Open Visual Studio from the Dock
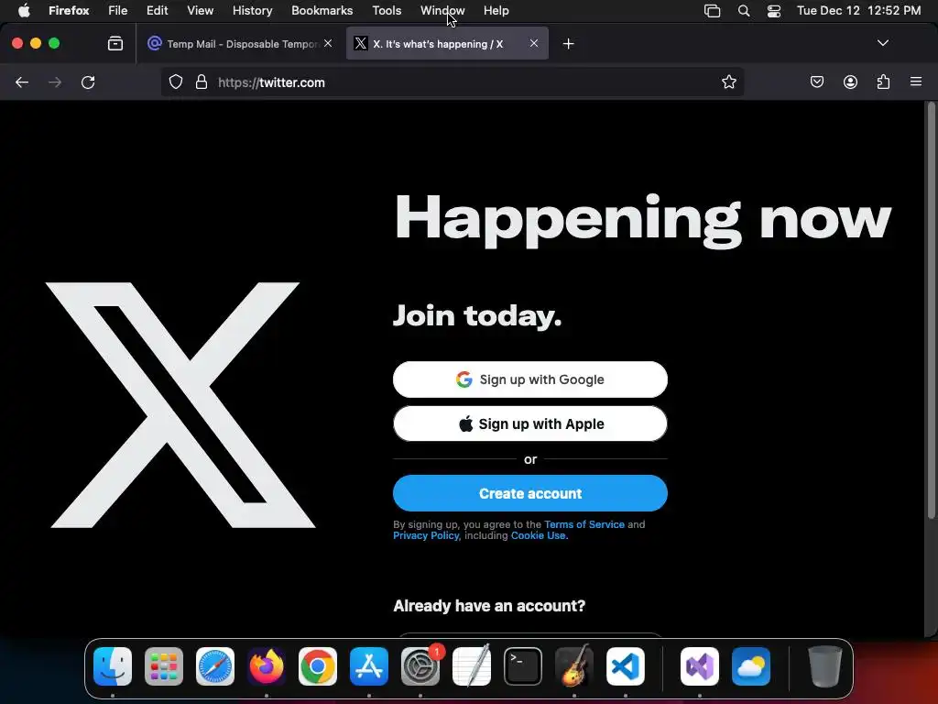 tap(700, 666)
